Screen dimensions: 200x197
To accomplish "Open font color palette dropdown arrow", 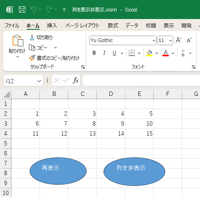I will pos(173,53).
